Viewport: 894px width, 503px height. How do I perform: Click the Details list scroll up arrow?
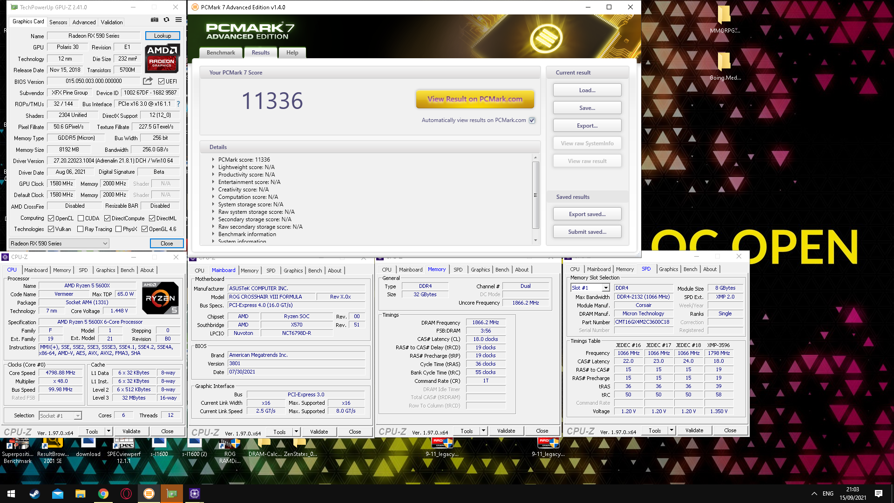click(535, 157)
